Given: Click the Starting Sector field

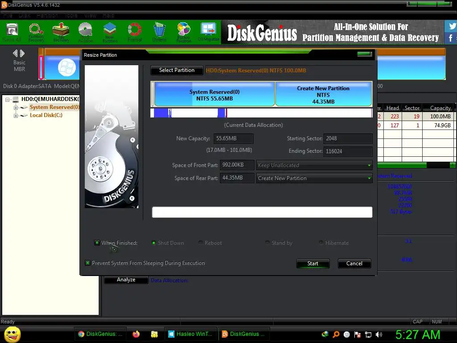Looking at the screenshot, I should [348, 138].
